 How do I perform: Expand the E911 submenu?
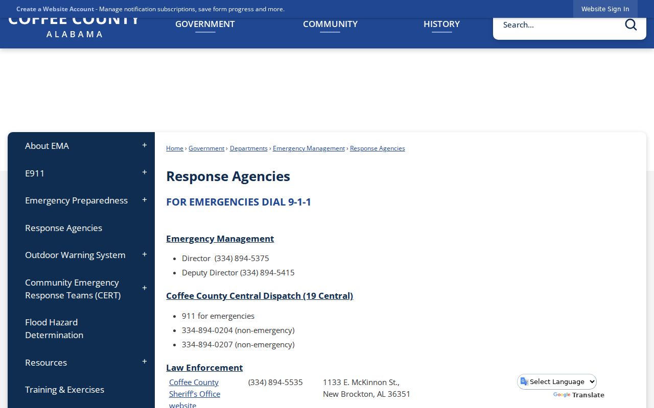[145, 173]
